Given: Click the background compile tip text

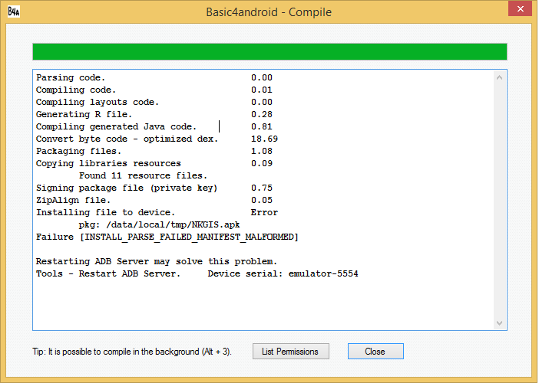Looking at the screenshot, I should 132,352.
